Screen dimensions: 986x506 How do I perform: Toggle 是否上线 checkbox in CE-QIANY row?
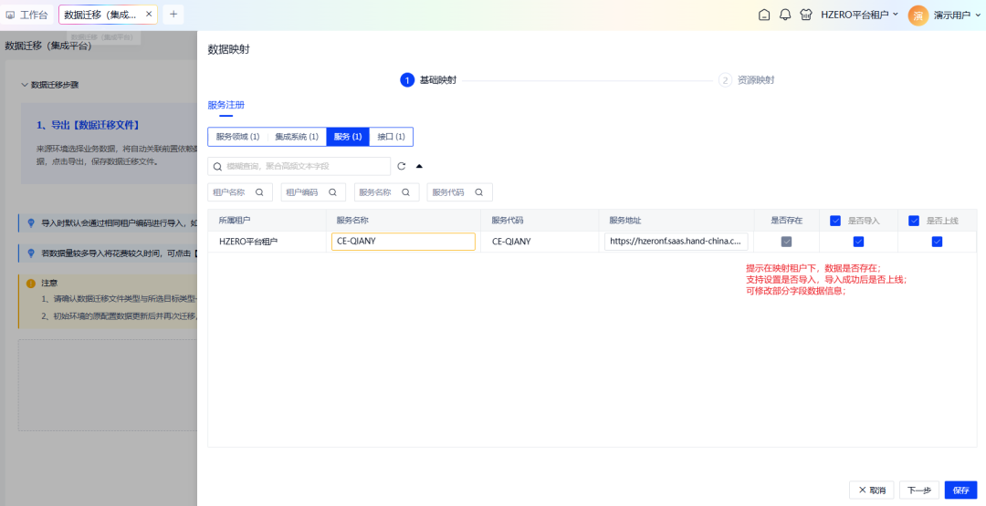point(937,242)
